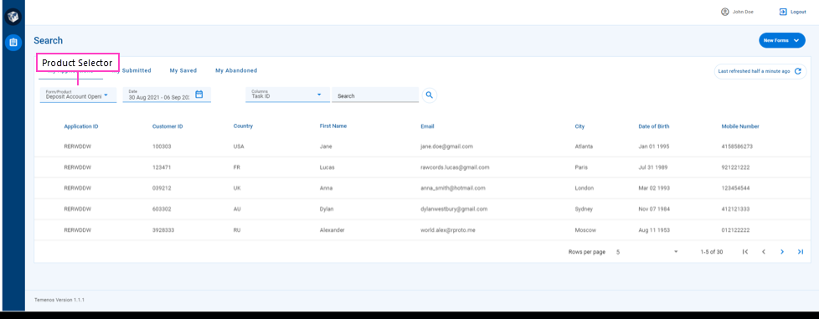Click the John Doe user profile icon
The image size is (819, 319).
pyautogui.click(x=724, y=12)
